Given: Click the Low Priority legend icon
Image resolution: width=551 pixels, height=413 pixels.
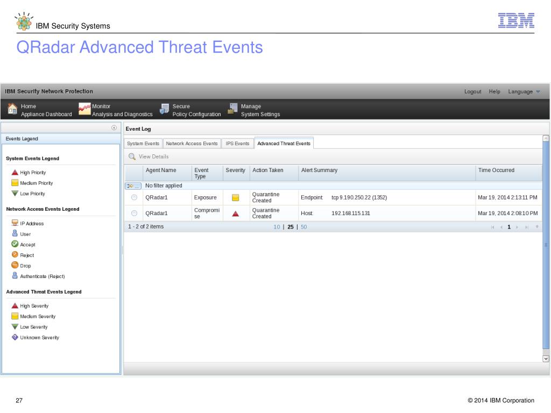Looking at the screenshot, I should click(x=15, y=193).
